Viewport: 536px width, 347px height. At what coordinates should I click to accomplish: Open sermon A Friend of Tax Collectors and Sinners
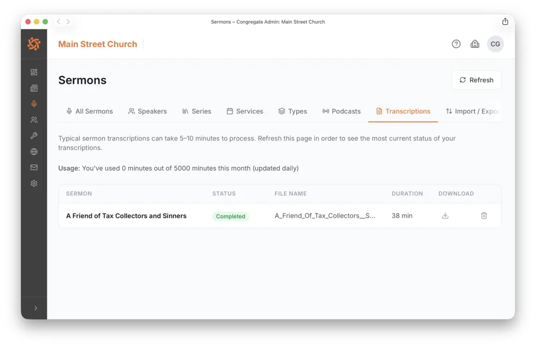point(126,216)
